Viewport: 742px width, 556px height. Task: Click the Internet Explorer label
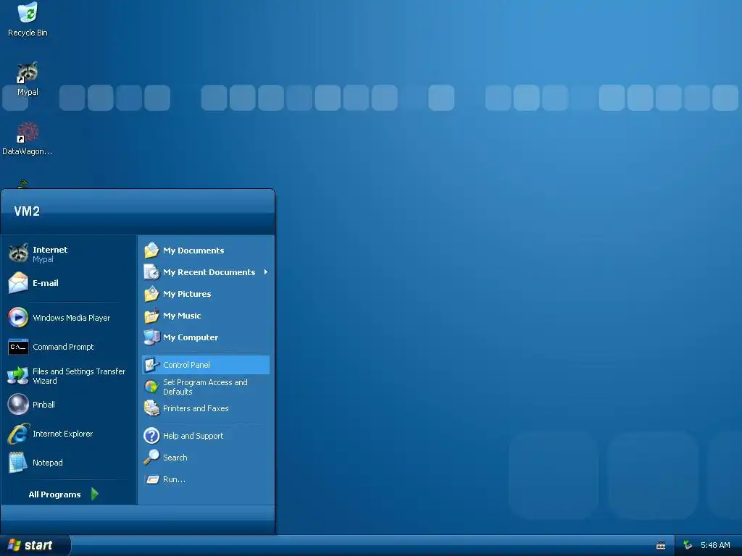pyautogui.click(x=62, y=434)
